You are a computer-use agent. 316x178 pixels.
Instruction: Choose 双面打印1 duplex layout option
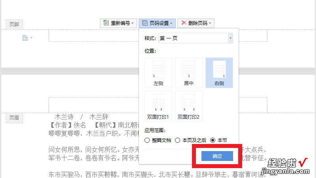(x=158, y=106)
